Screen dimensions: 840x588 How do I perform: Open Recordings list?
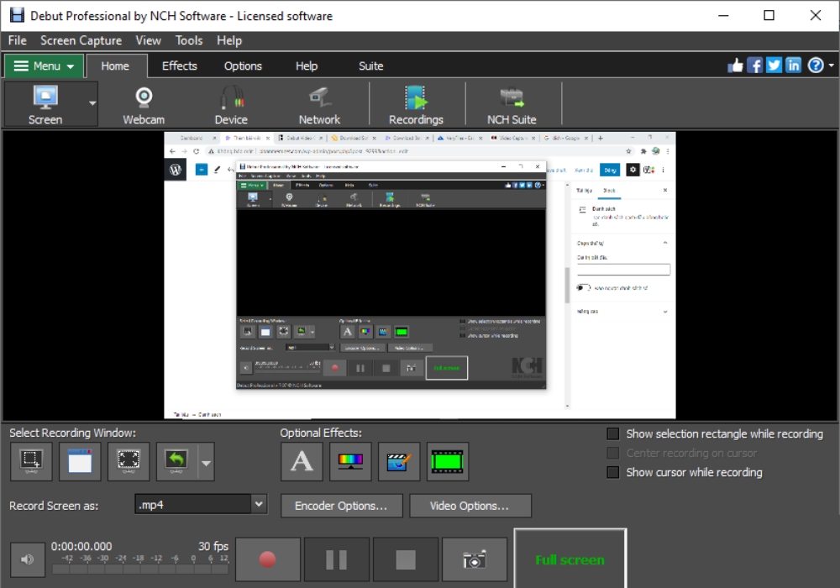pyautogui.click(x=417, y=106)
